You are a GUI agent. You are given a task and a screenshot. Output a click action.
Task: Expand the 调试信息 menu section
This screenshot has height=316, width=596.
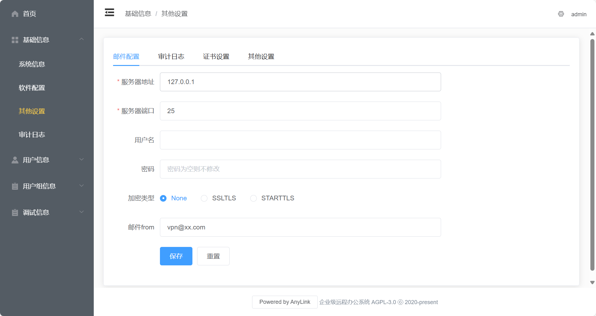(x=81, y=212)
